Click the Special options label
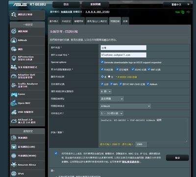196x177 pixels. 58,62
